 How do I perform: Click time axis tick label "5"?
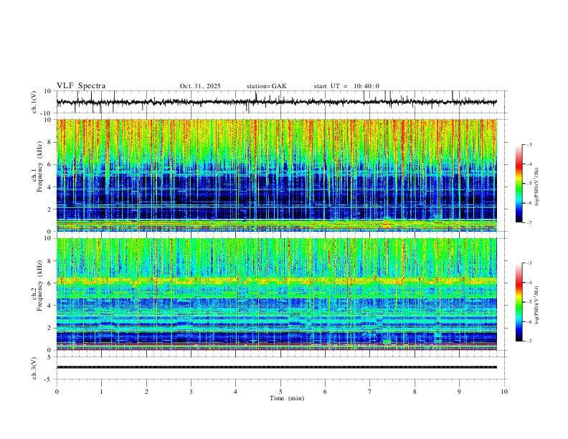(280, 392)
